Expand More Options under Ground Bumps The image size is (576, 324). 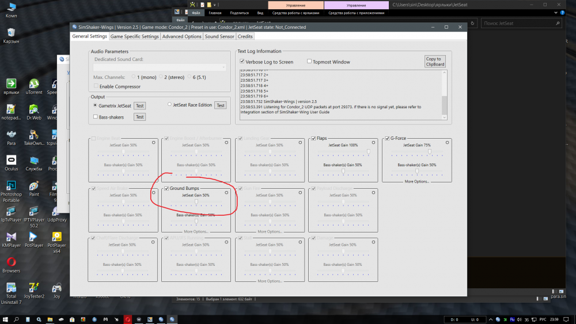(196, 231)
